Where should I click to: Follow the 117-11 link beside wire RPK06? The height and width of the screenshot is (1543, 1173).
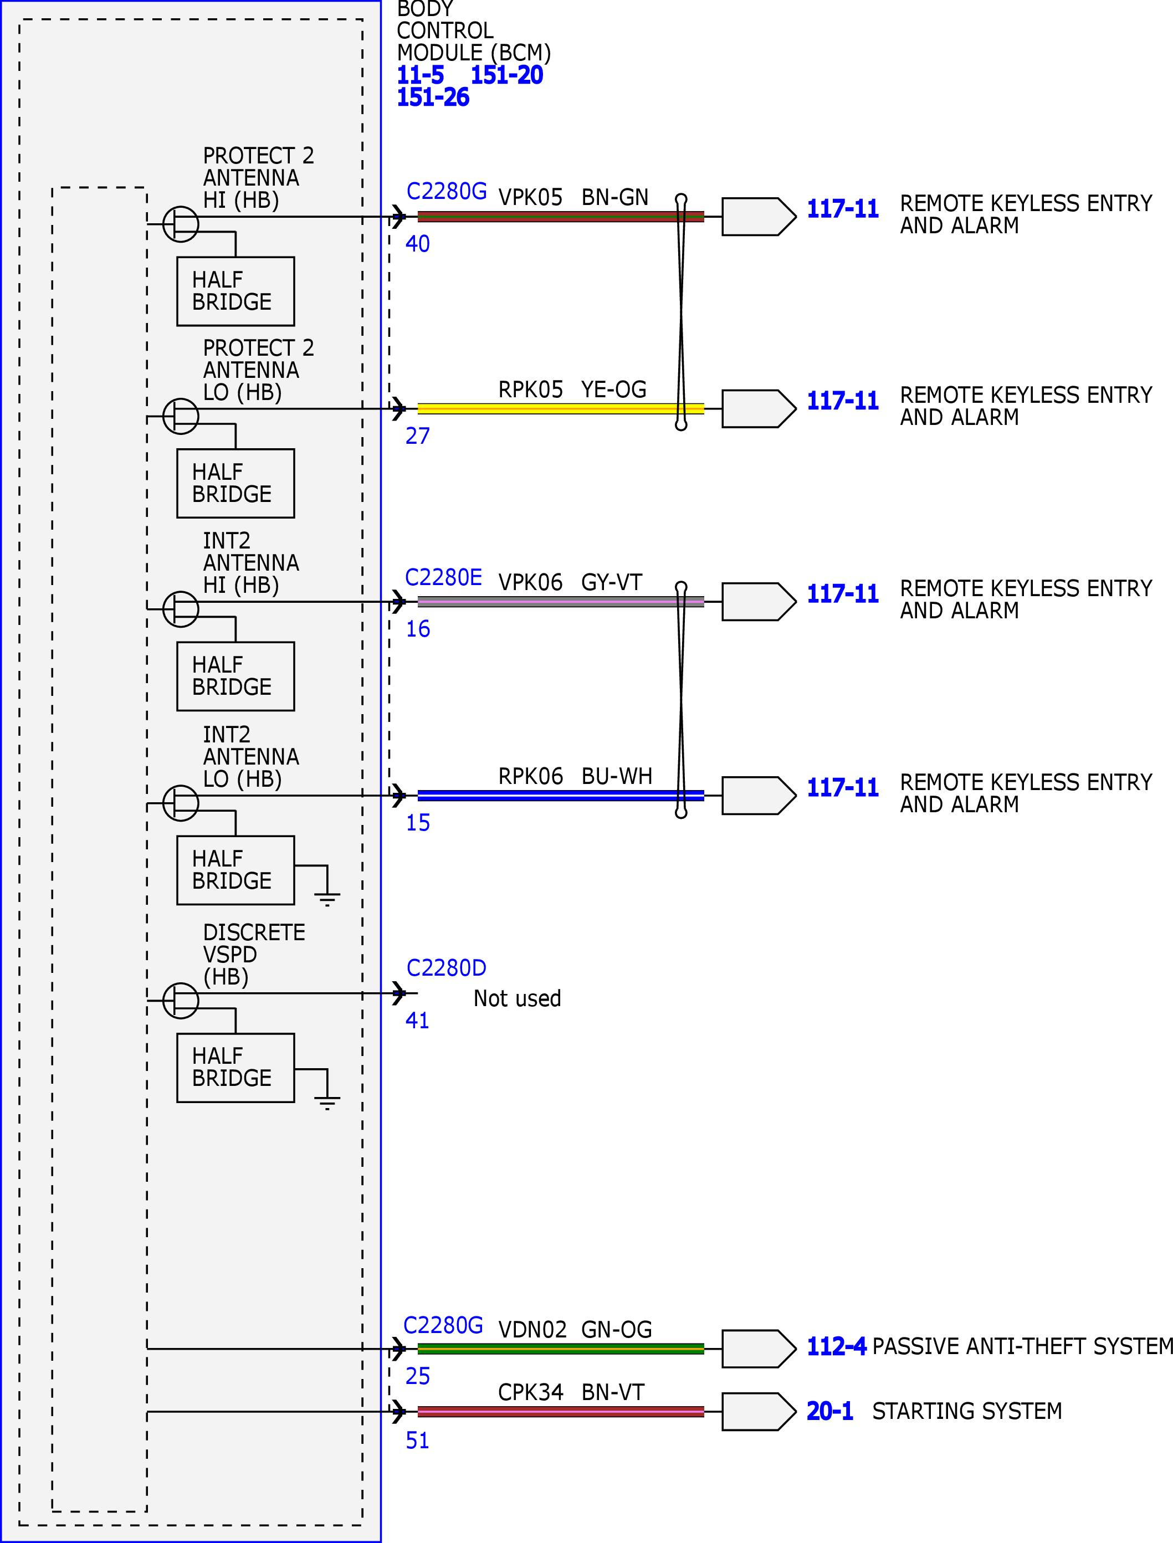pyautogui.click(x=843, y=787)
